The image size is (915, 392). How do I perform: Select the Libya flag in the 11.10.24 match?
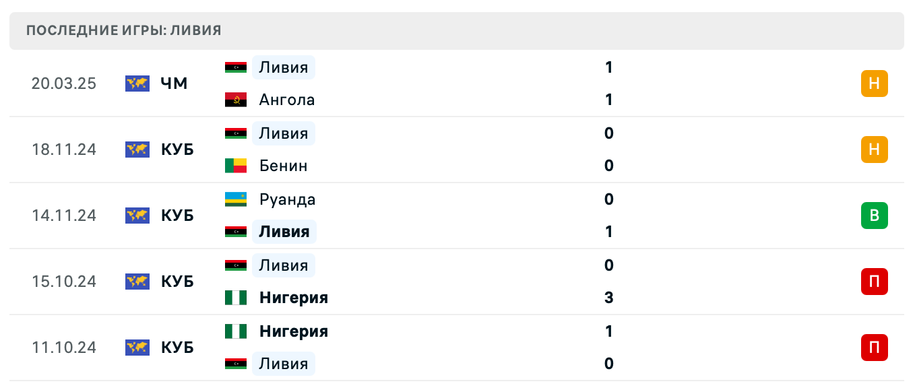[x=234, y=364]
